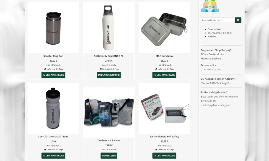Click Hier per E-Mail beantragen link
The height and width of the screenshot is (161, 269).
215,83
